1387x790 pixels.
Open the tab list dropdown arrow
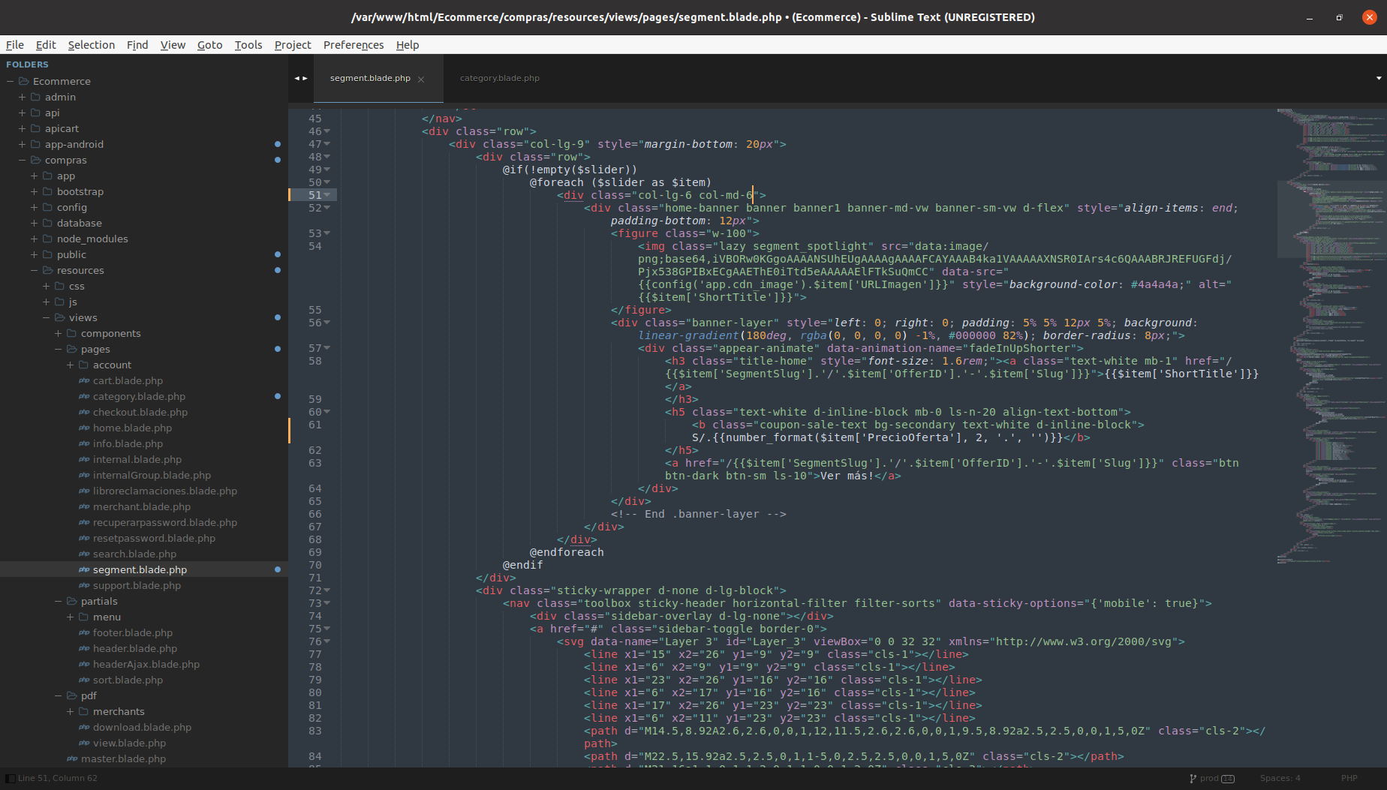pos(1378,78)
